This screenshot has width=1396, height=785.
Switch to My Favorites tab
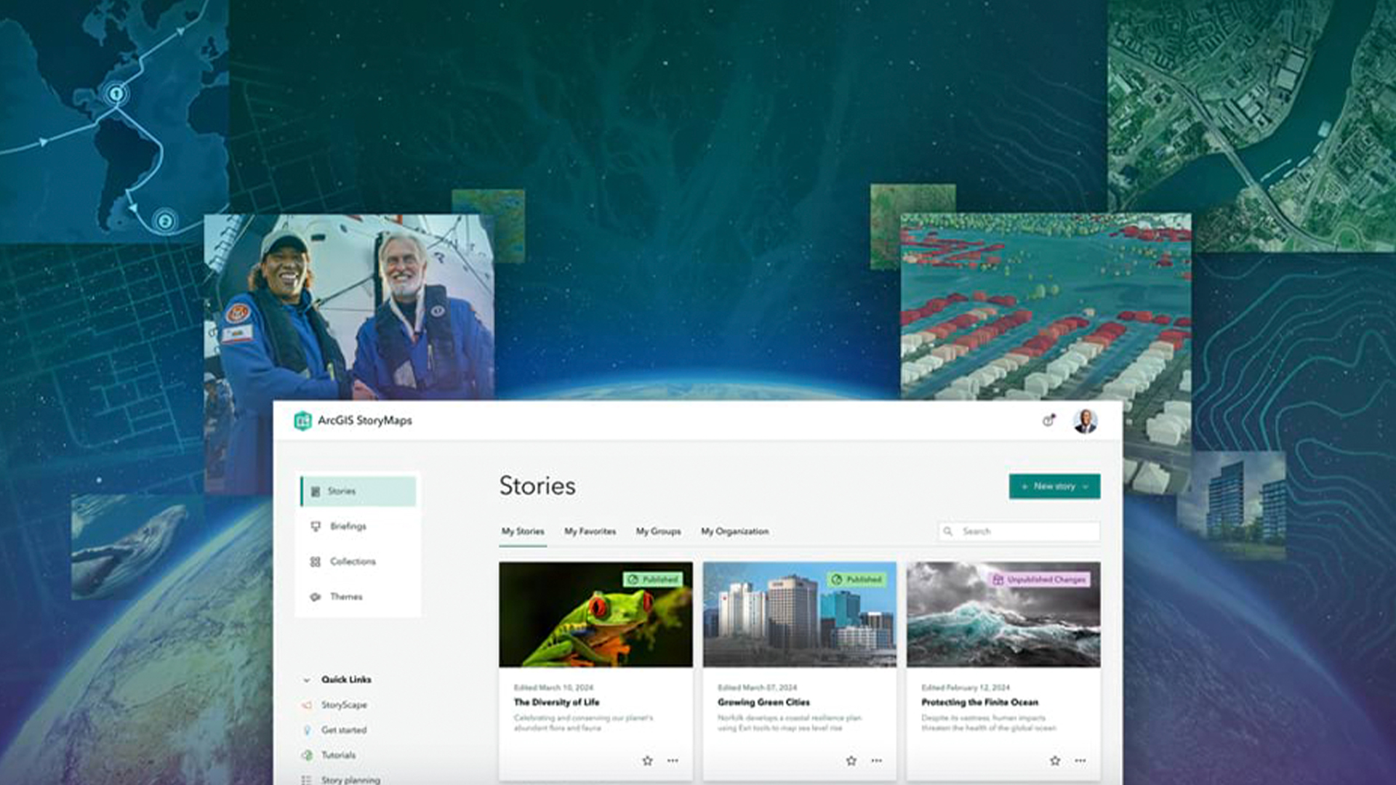[590, 531]
